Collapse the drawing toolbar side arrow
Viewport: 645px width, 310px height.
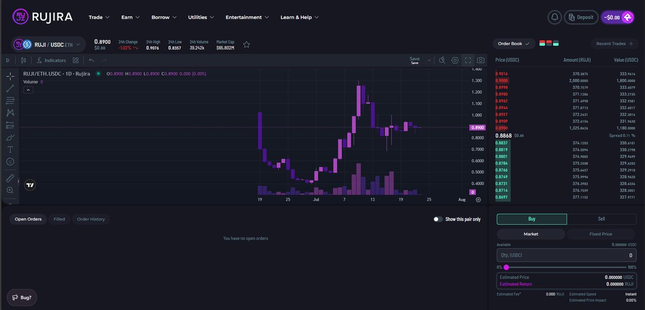18,182
